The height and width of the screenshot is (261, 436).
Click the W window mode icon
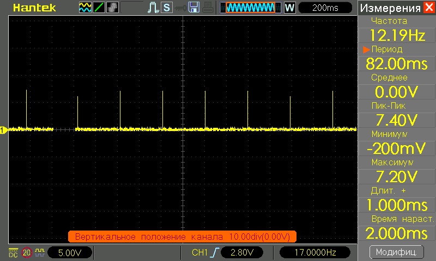tap(290, 8)
